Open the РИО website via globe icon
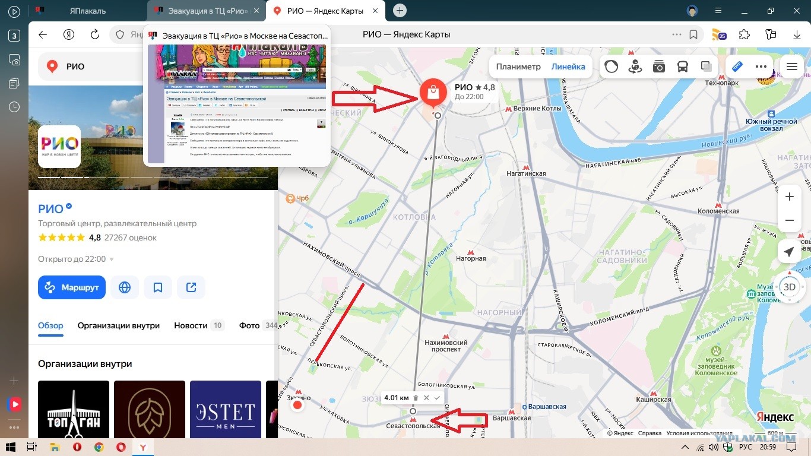The image size is (811, 456). click(124, 287)
